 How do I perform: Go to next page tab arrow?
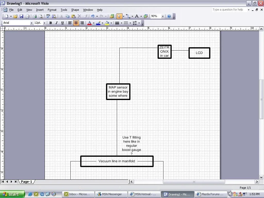click(11, 182)
